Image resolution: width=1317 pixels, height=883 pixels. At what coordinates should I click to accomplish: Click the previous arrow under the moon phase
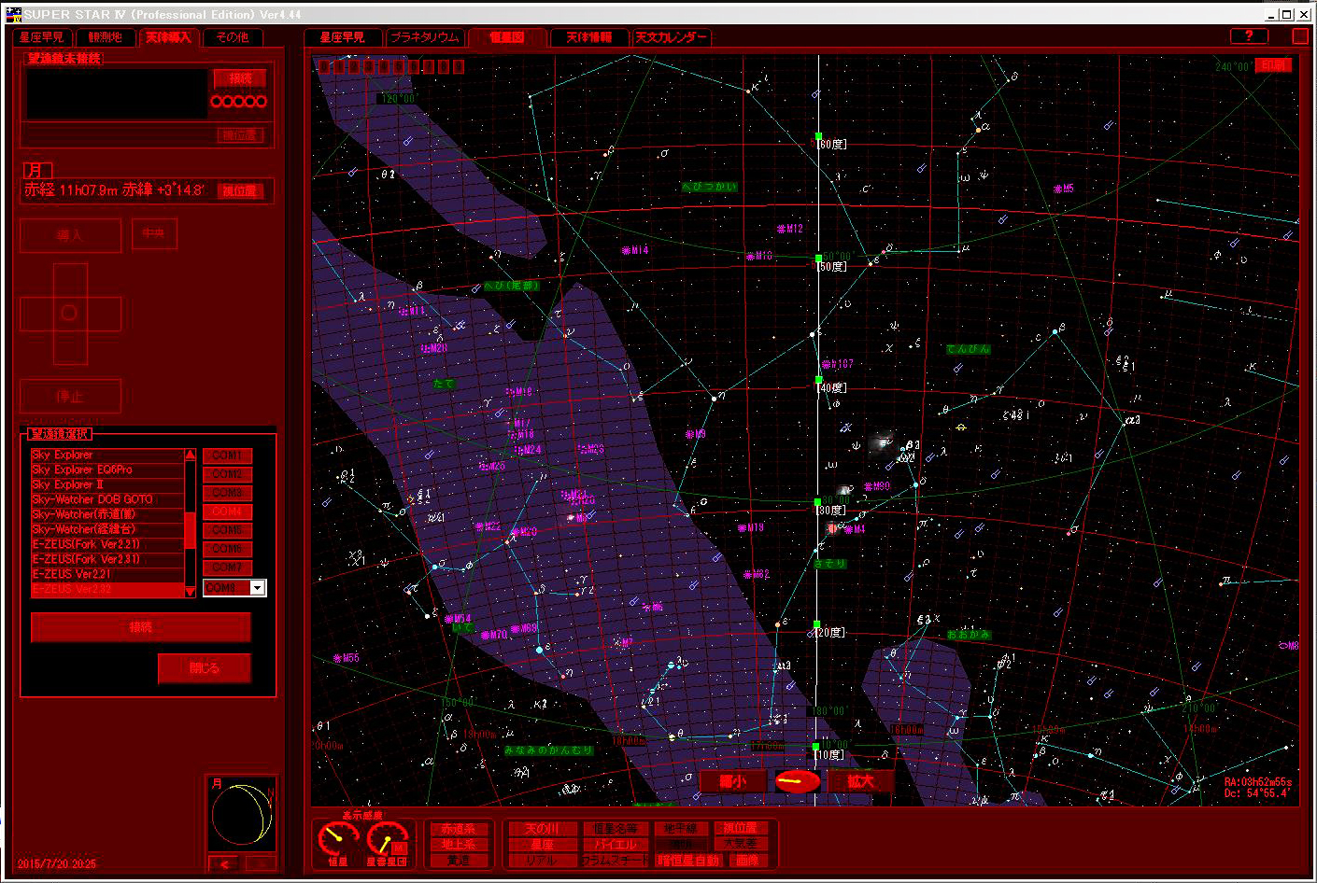click(224, 863)
